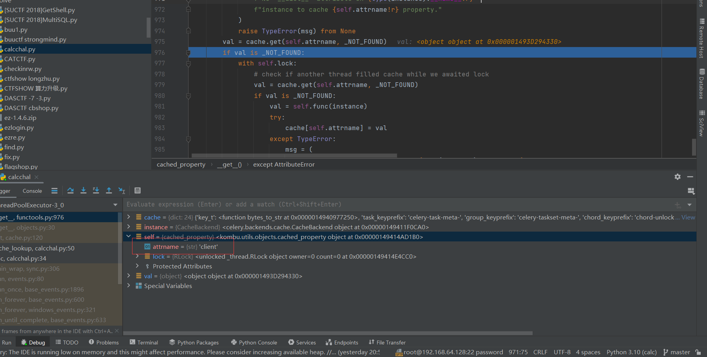
Task: Open the Python Packages tool window
Action: click(x=194, y=342)
